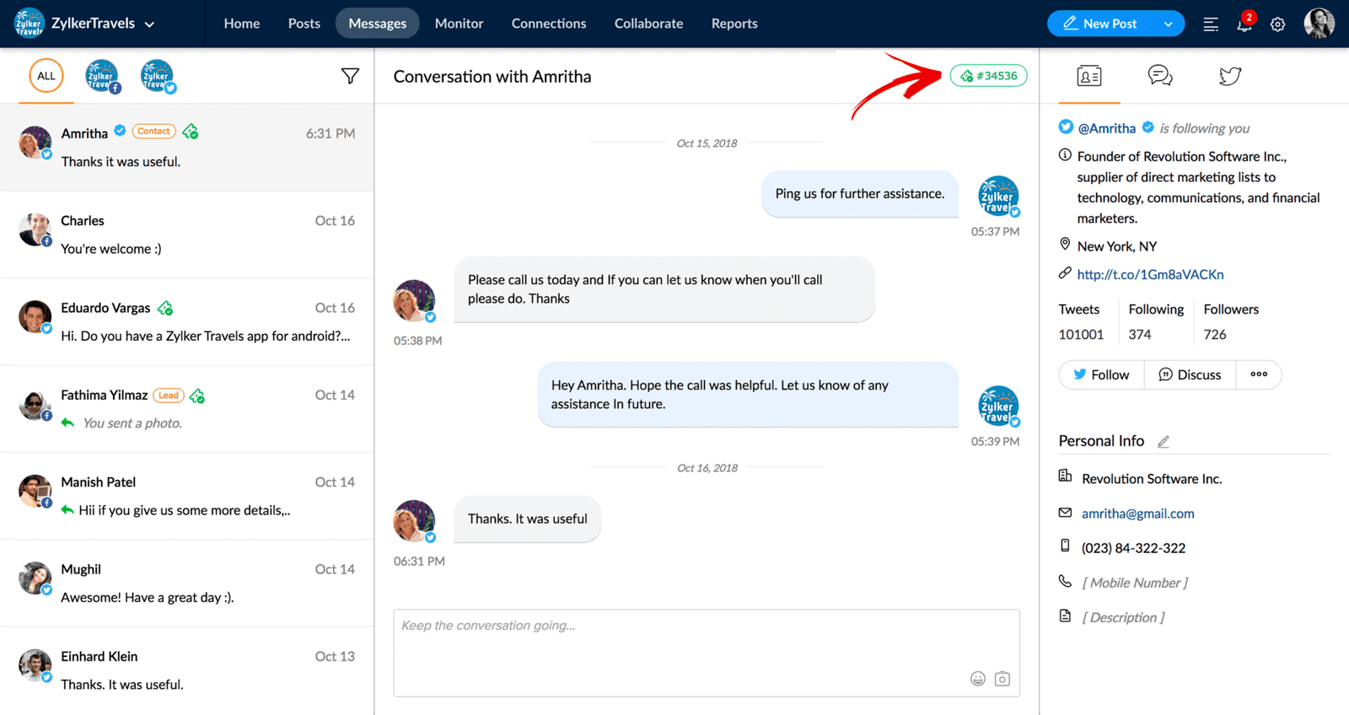
Task: Click the reply message input box
Action: 707,653
